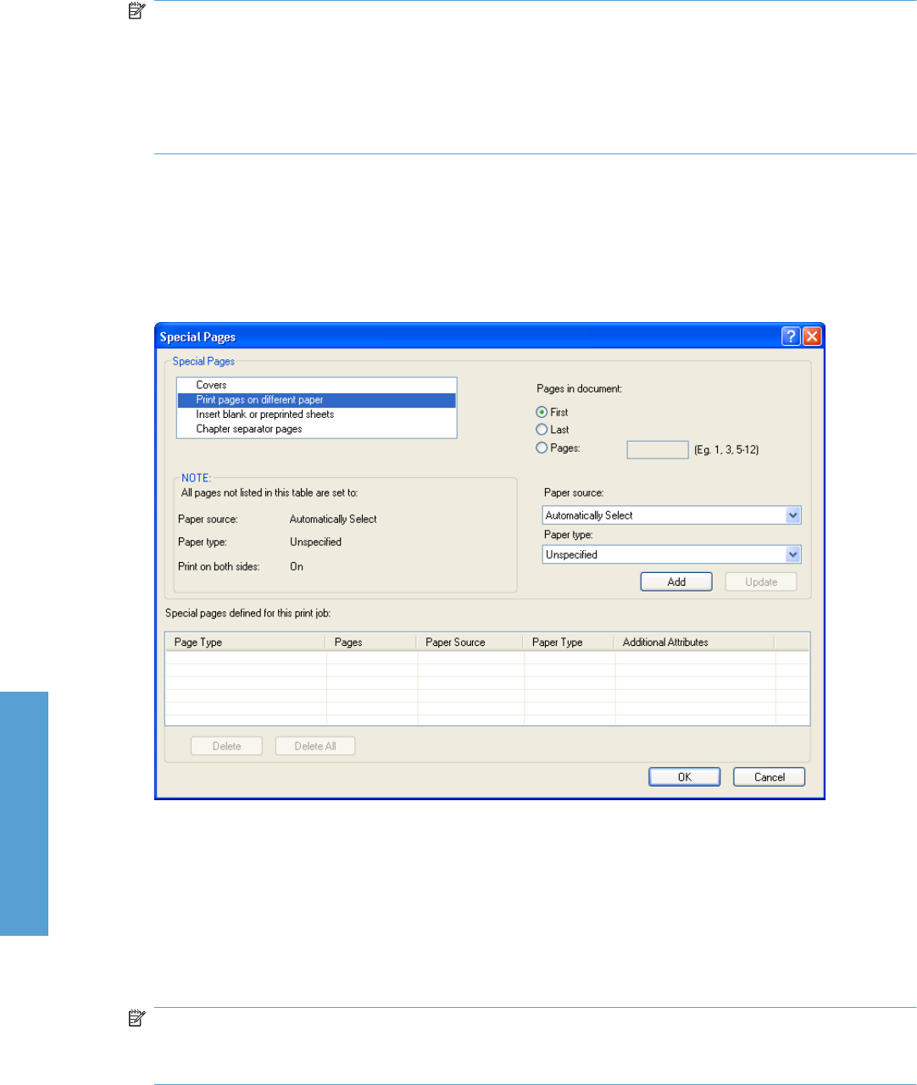
Task: Click the Cancel button
Action: [x=770, y=777]
